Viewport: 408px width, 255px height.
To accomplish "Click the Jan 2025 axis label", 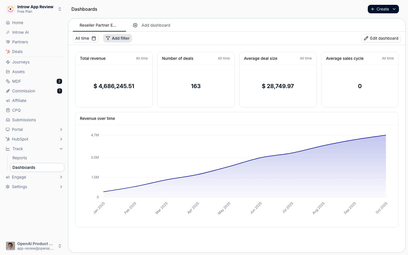I will [x=99, y=208].
